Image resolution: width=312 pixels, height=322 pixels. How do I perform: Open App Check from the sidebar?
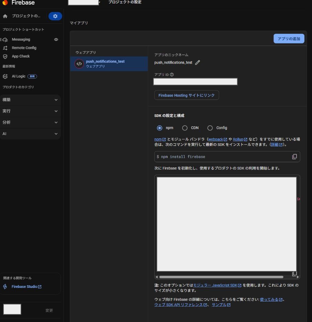coord(21,56)
